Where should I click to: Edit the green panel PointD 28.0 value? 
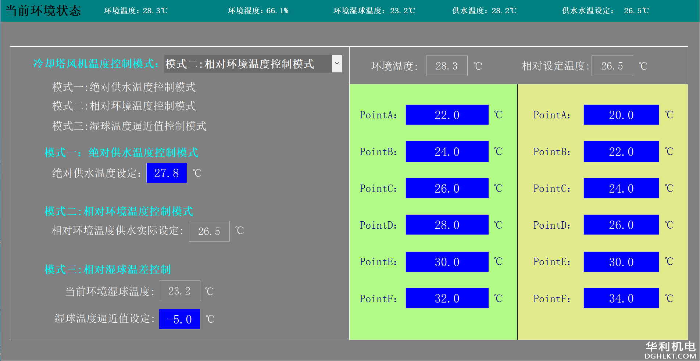pyautogui.click(x=447, y=225)
